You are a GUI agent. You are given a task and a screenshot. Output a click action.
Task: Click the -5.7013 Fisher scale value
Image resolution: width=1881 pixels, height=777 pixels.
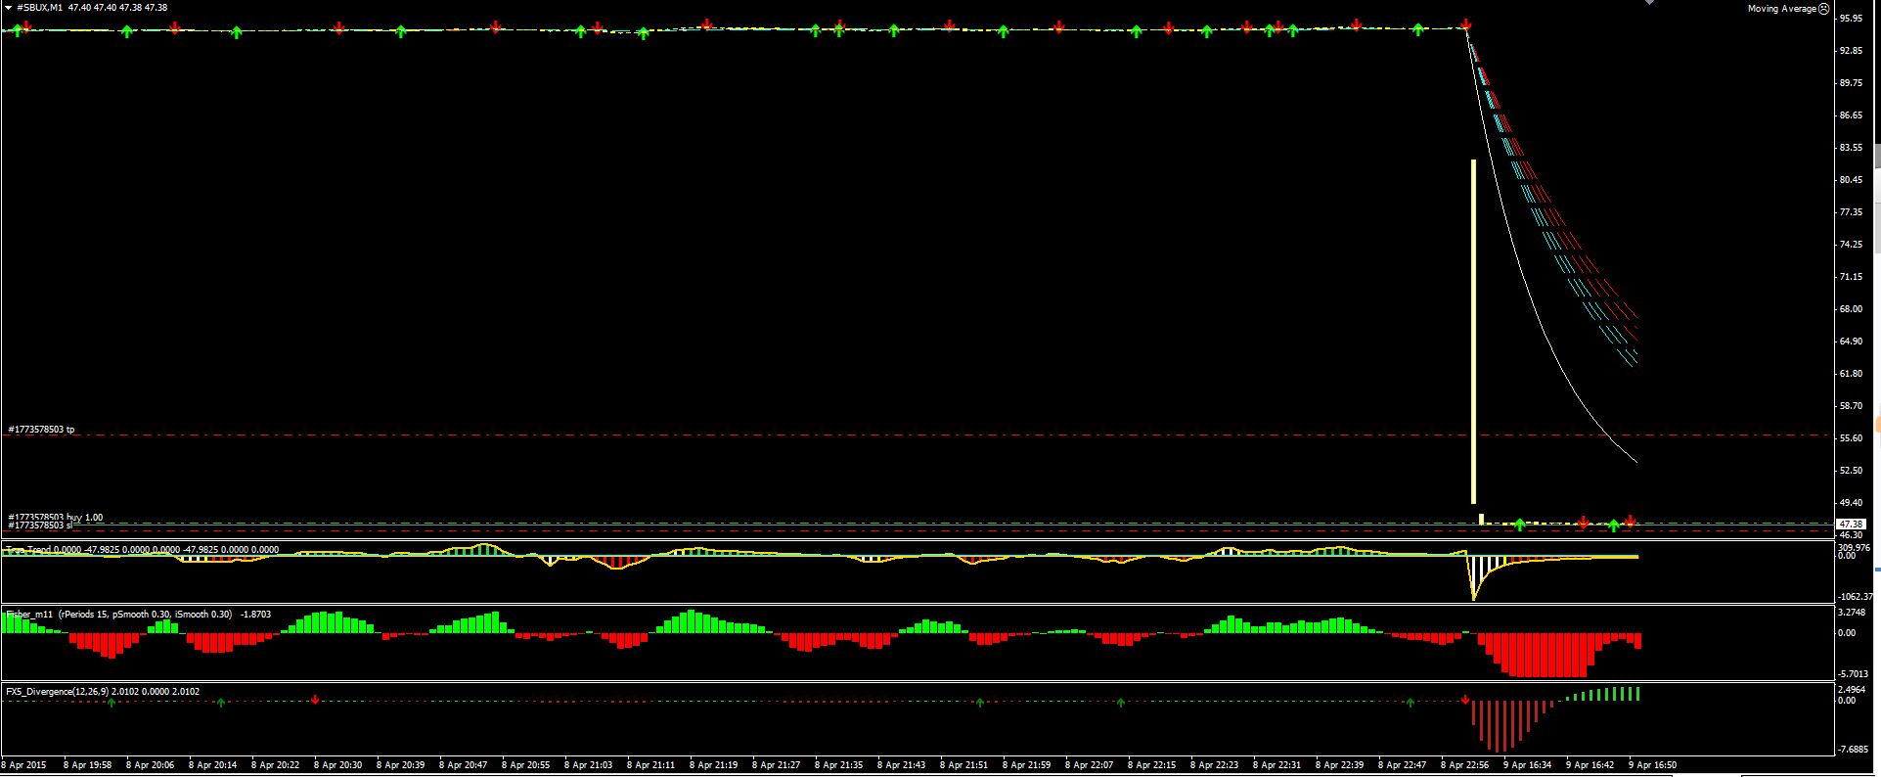pos(1853,674)
